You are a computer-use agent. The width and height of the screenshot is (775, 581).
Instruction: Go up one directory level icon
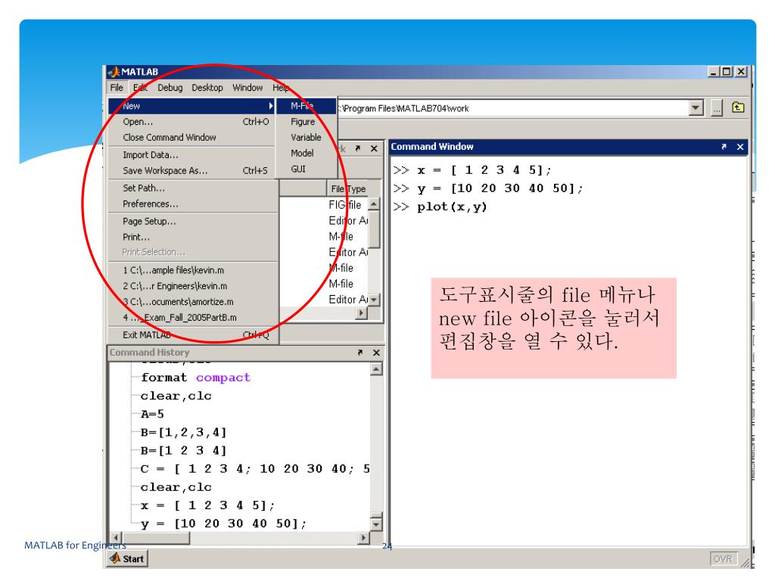[x=738, y=107]
